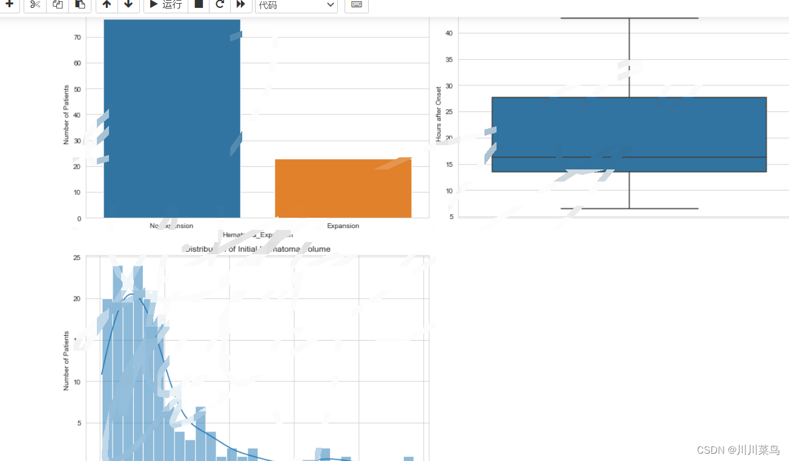Move the selected cell down
789x461 pixels.
pos(128,4)
